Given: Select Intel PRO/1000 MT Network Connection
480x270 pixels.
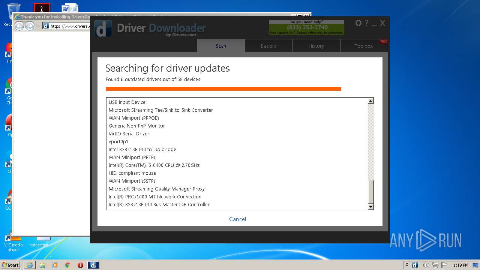Looking at the screenshot, I should click(x=237, y=196).
